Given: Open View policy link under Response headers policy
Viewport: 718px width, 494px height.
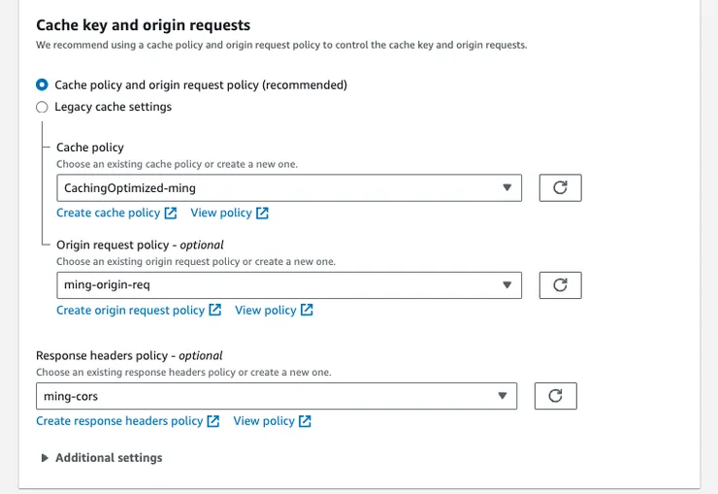Looking at the screenshot, I should point(264,420).
